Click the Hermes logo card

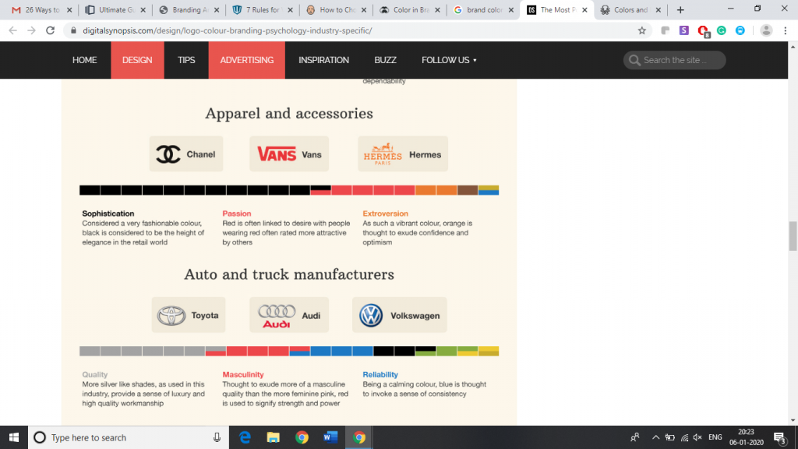tap(403, 154)
